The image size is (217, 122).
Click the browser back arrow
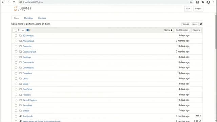3,2
